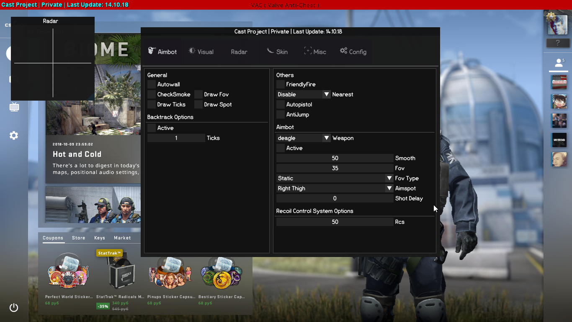Click the Radar window title bar
Viewport: 572px width, 322px height.
pos(53,21)
